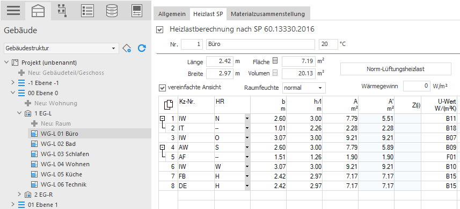Click Neu: Wohnung entry
This screenshot has height=209, width=460.
coord(56,103)
